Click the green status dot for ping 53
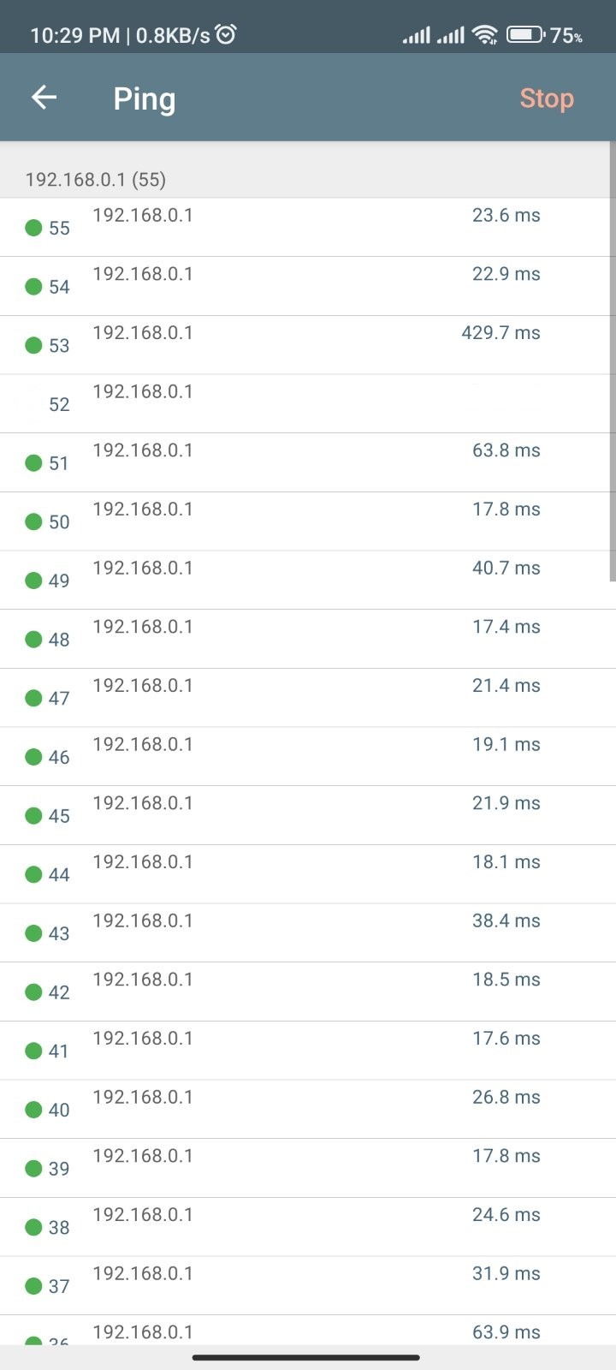The width and height of the screenshot is (616, 1370). 33,345
